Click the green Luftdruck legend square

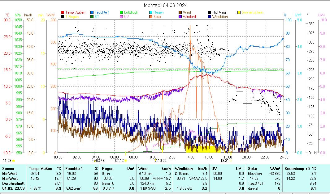pyautogui.click(x=122, y=13)
